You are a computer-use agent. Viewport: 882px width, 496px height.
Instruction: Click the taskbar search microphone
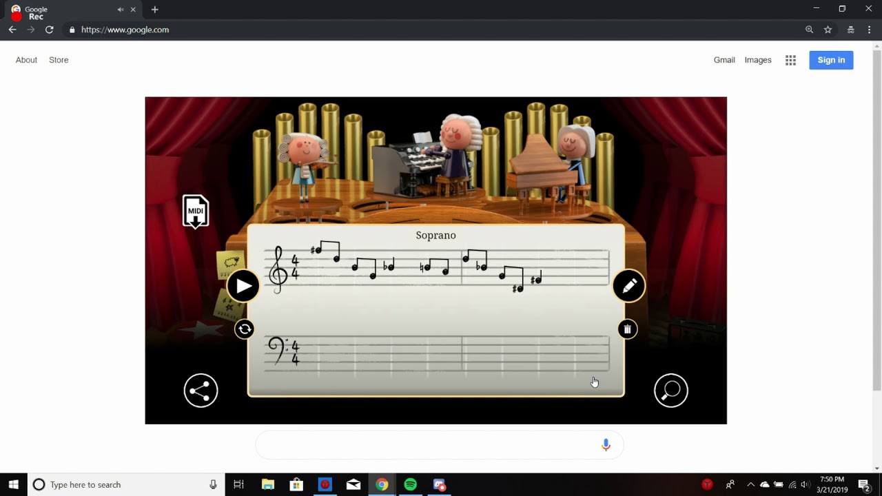(213, 484)
